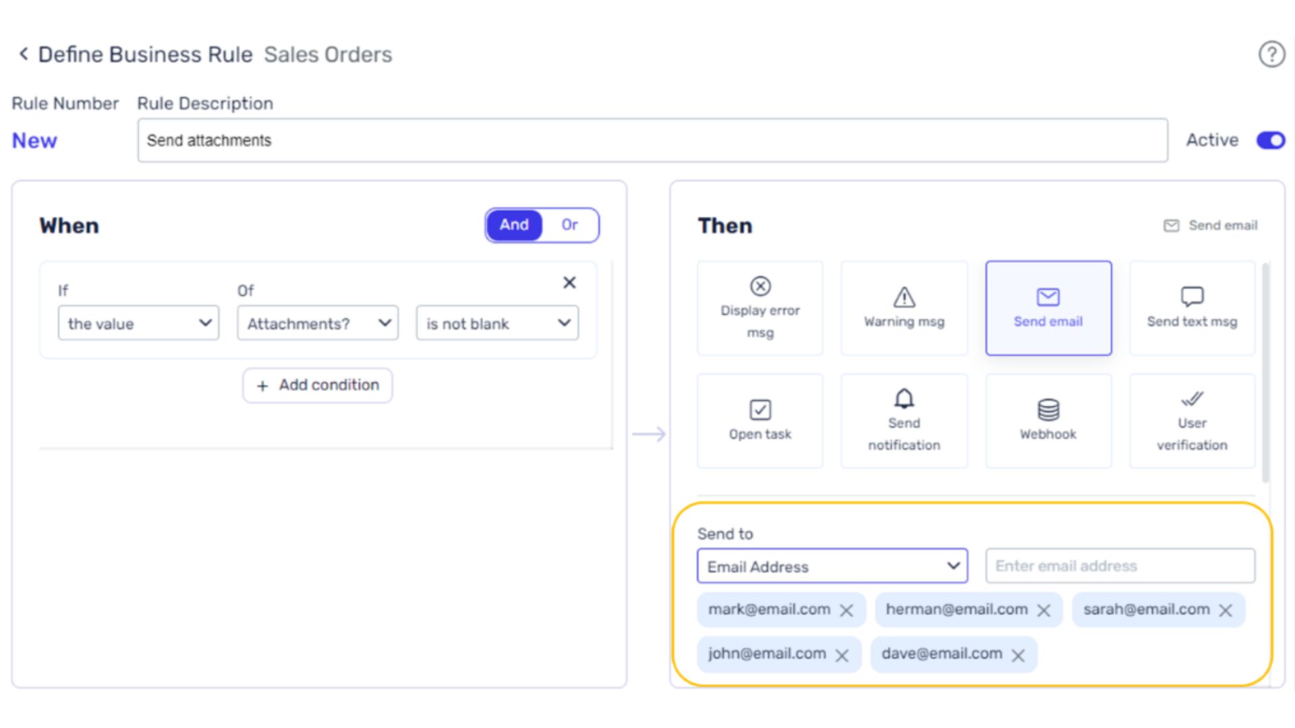The image size is (1295, 728).
Task: Select the Display error msg action
Action: (x=759, y=308)
